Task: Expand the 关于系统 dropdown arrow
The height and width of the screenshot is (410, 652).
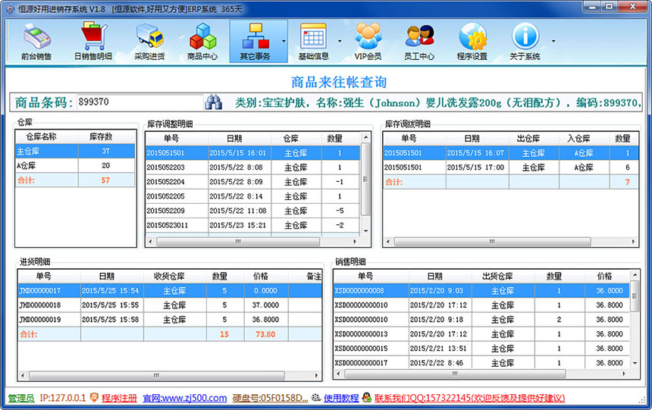Action: coord(553,41)
